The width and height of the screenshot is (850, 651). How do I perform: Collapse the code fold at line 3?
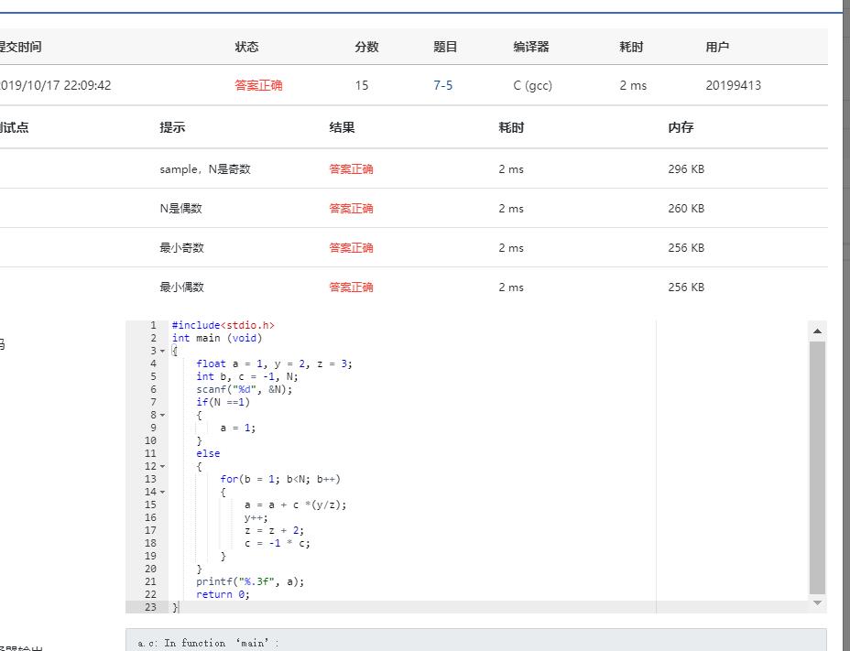tap(162, 351)
